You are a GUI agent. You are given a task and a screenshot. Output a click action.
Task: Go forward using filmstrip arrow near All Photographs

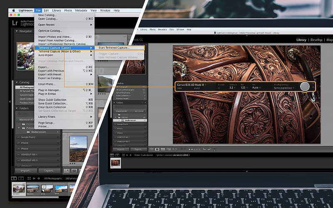click(39, 178)
